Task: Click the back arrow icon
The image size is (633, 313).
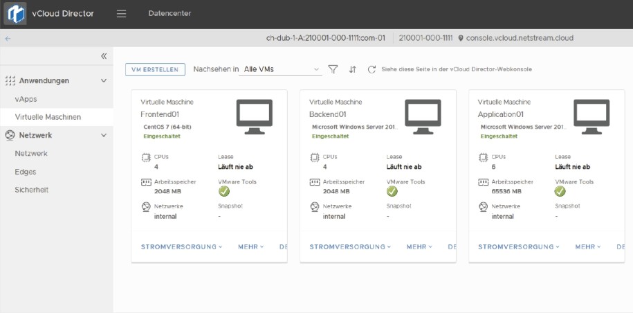Action: pos(8,39)
